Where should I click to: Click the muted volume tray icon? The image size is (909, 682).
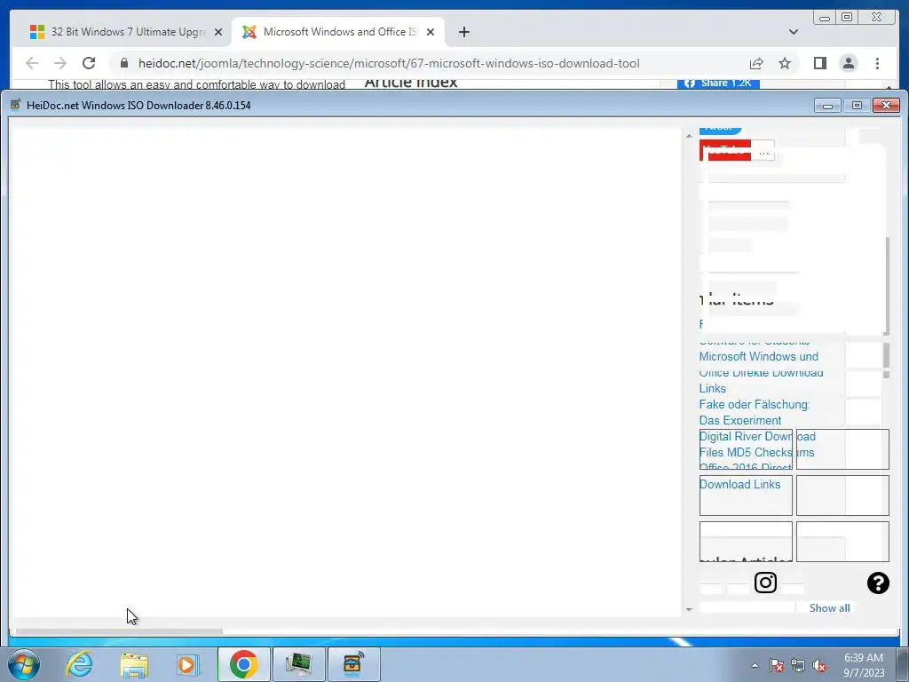(819, 665)
